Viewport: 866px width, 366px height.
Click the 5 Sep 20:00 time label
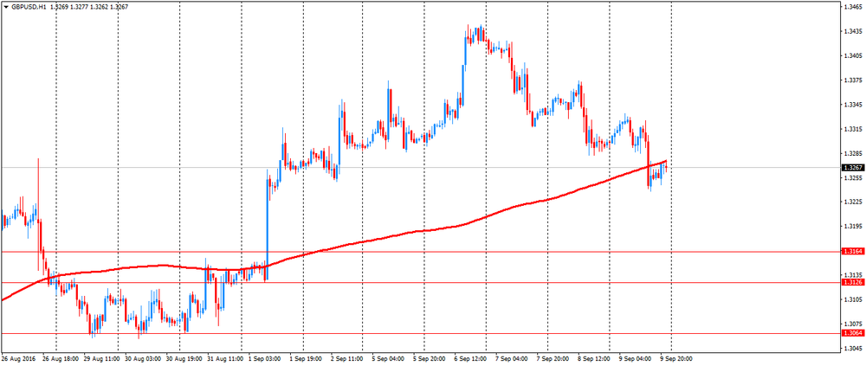point(430,358)
